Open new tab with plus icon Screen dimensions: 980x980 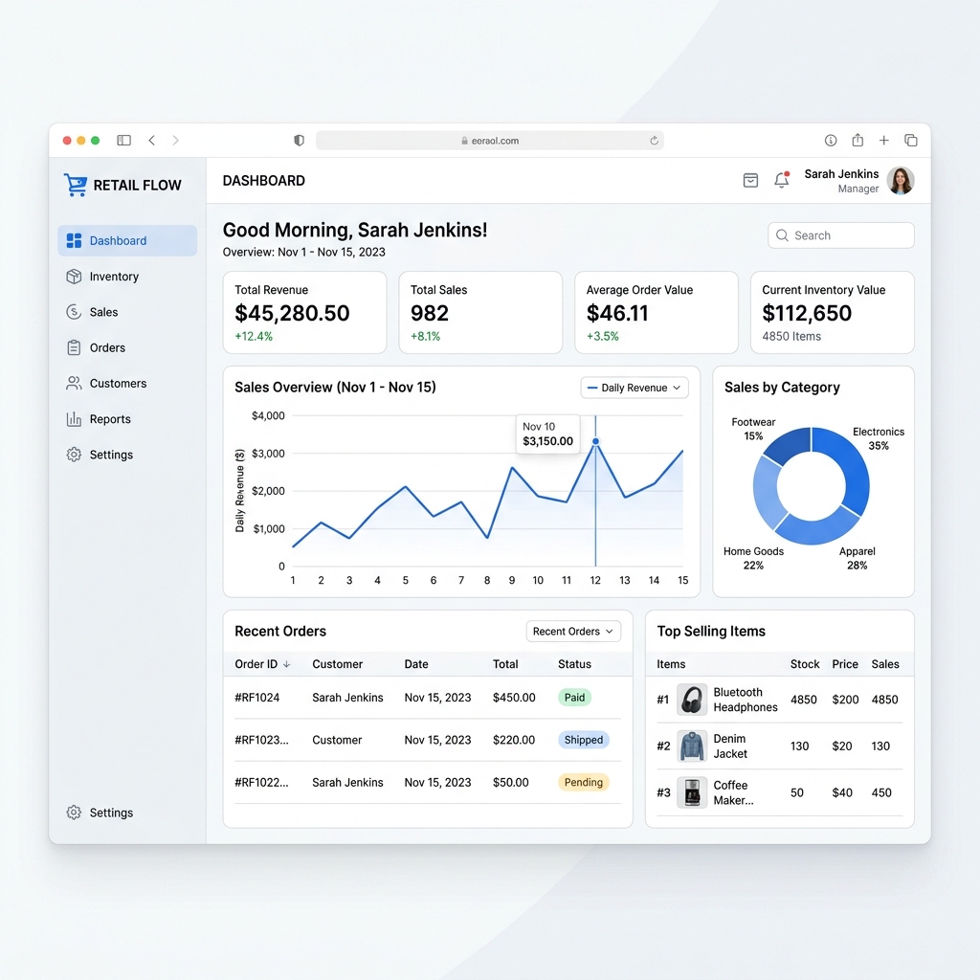point(883,140)
